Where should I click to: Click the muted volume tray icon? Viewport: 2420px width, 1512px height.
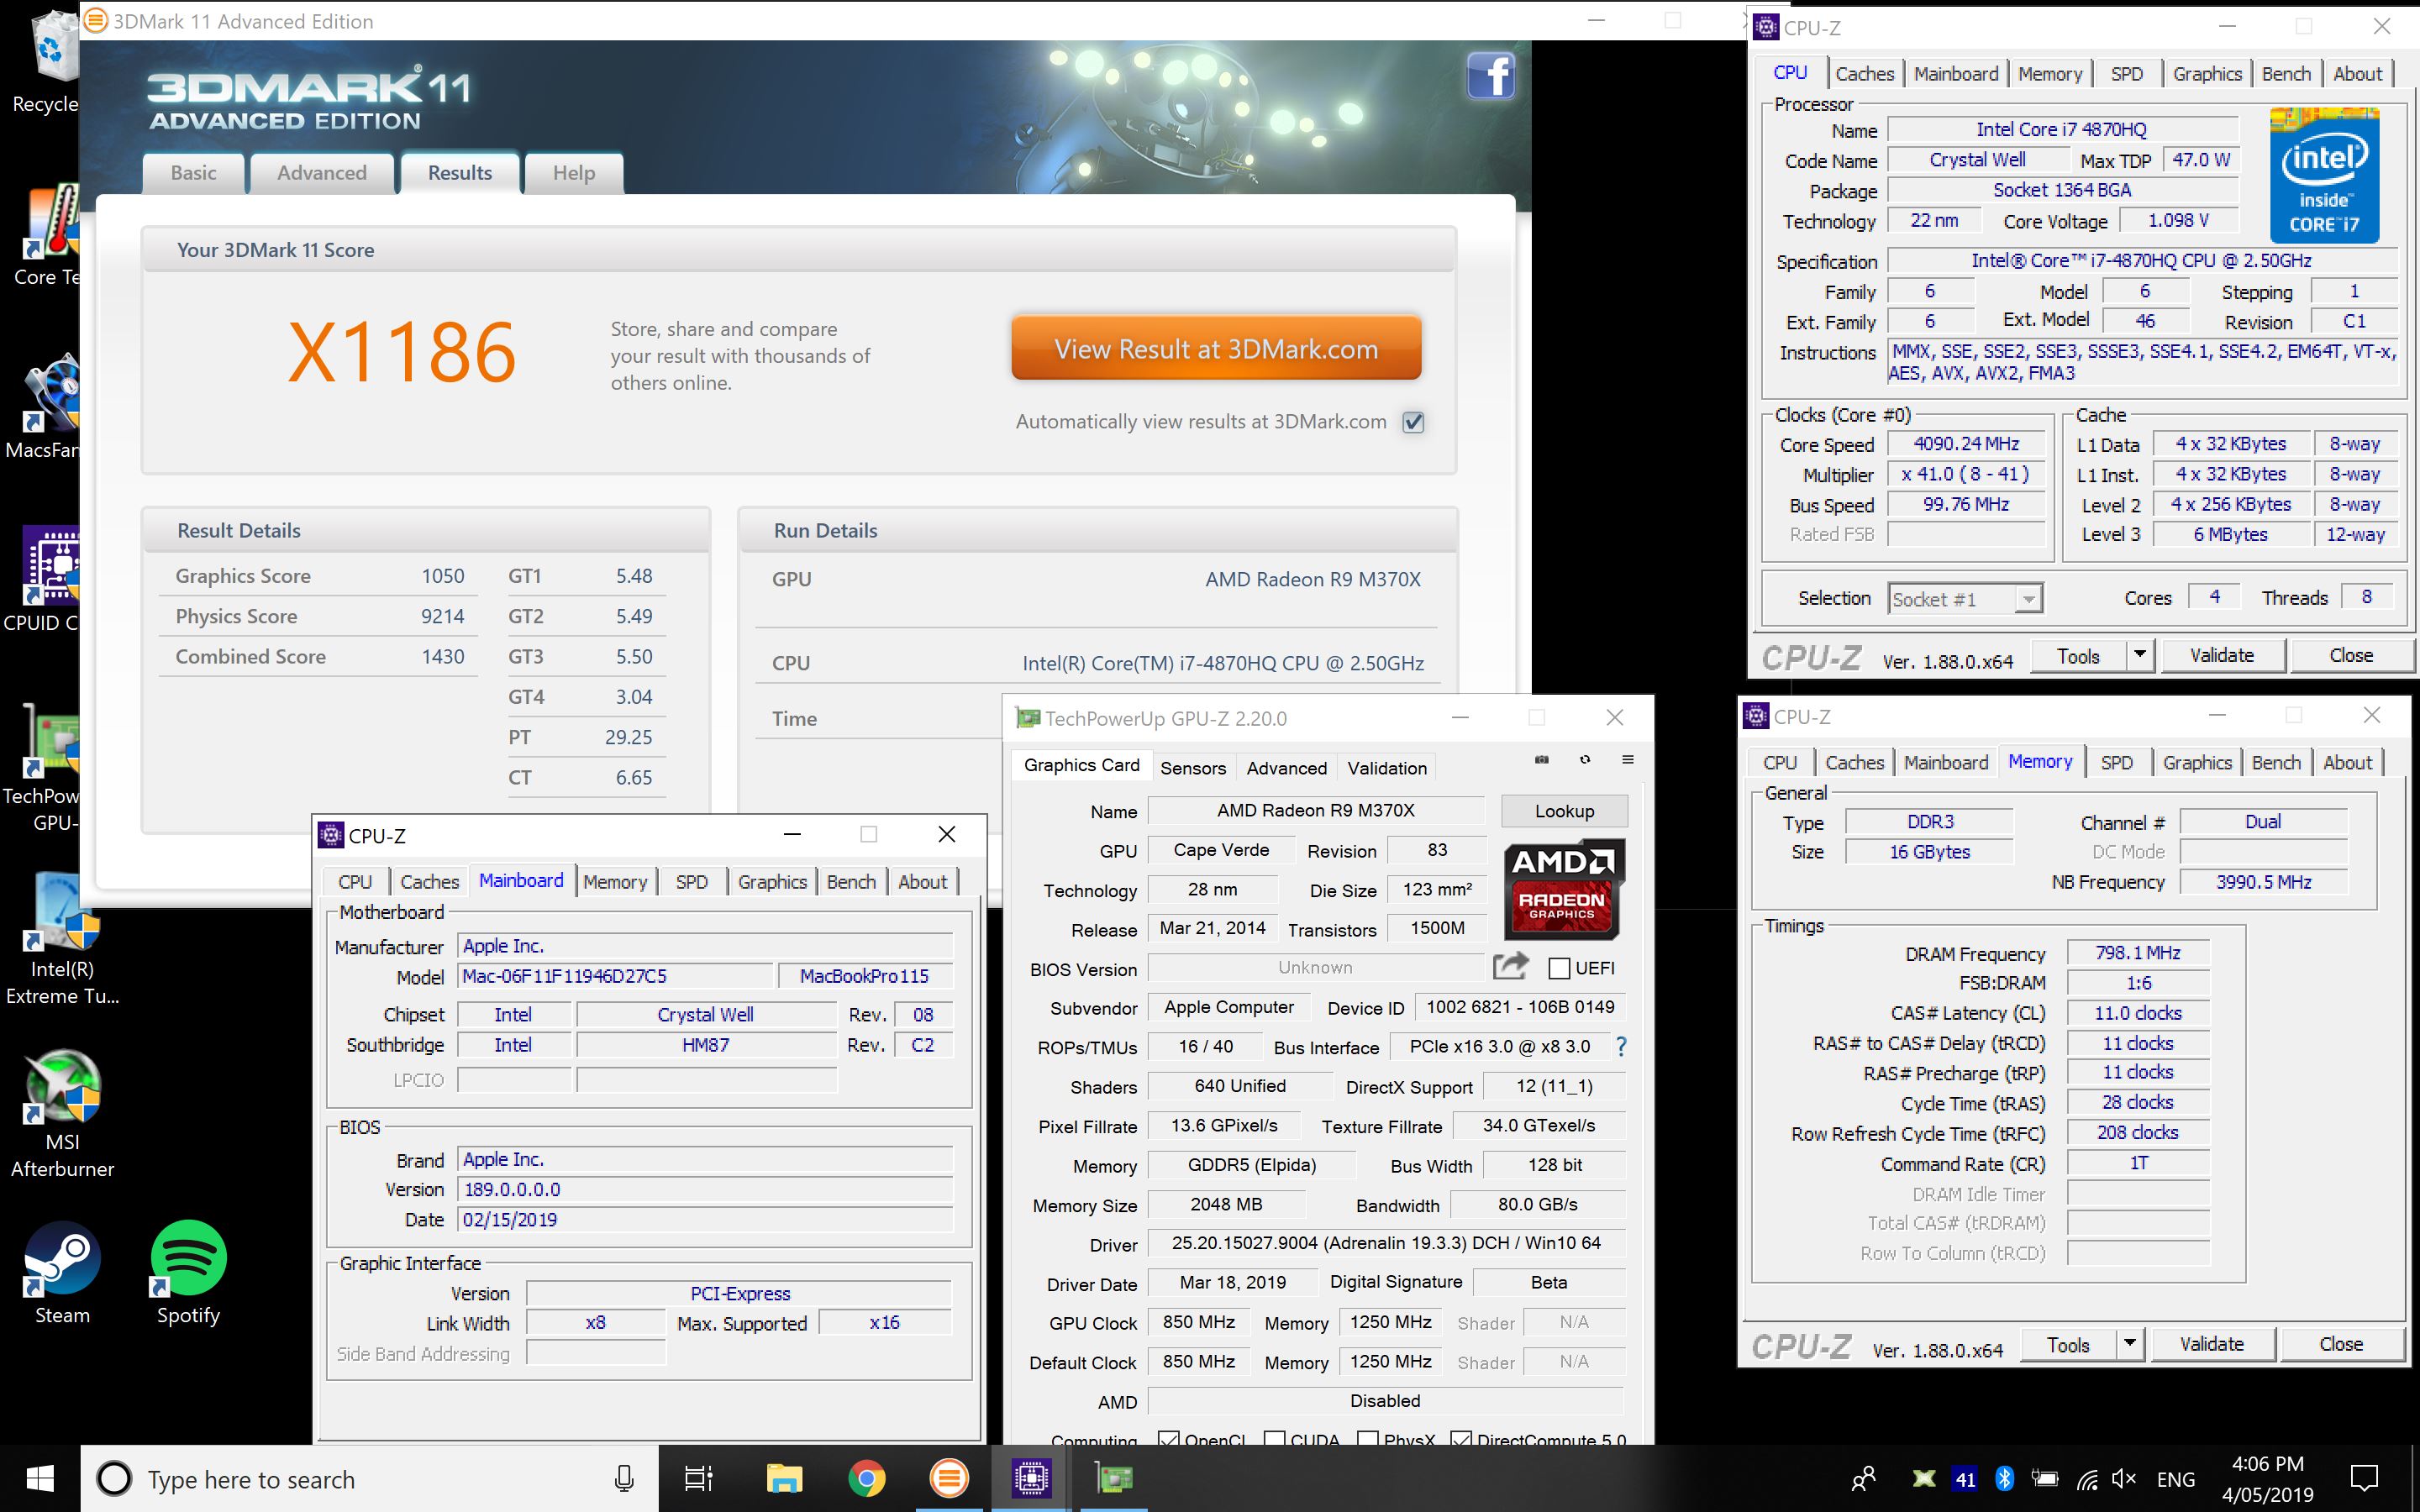tap(2123, 1478)
